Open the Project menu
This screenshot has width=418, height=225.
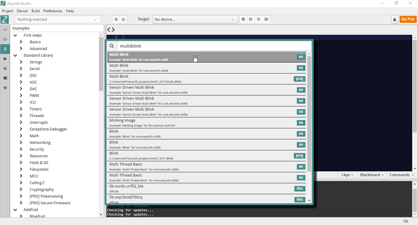[x=8, y=11]
